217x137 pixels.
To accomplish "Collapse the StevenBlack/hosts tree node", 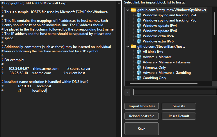I will [x=128, y=47].
